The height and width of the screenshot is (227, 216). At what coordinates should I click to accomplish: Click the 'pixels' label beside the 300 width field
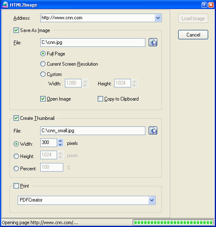click(72, 143)
